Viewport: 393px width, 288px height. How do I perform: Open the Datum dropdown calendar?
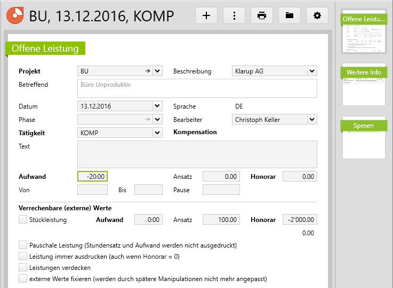[157, 106]
